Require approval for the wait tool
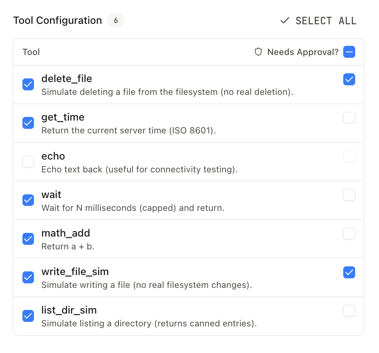Image resolution: width=379 pixels, height=353 pixels. pos(349,195)
